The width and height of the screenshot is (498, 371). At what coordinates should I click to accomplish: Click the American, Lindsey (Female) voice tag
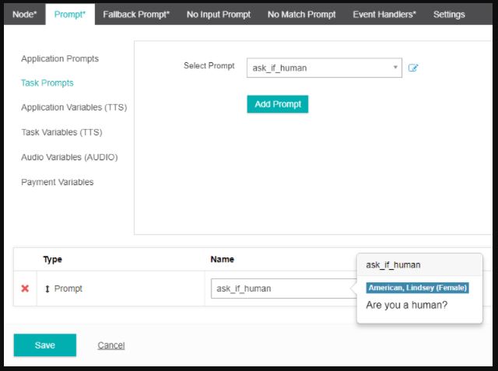pyautogui.click(x=417, y=288)
